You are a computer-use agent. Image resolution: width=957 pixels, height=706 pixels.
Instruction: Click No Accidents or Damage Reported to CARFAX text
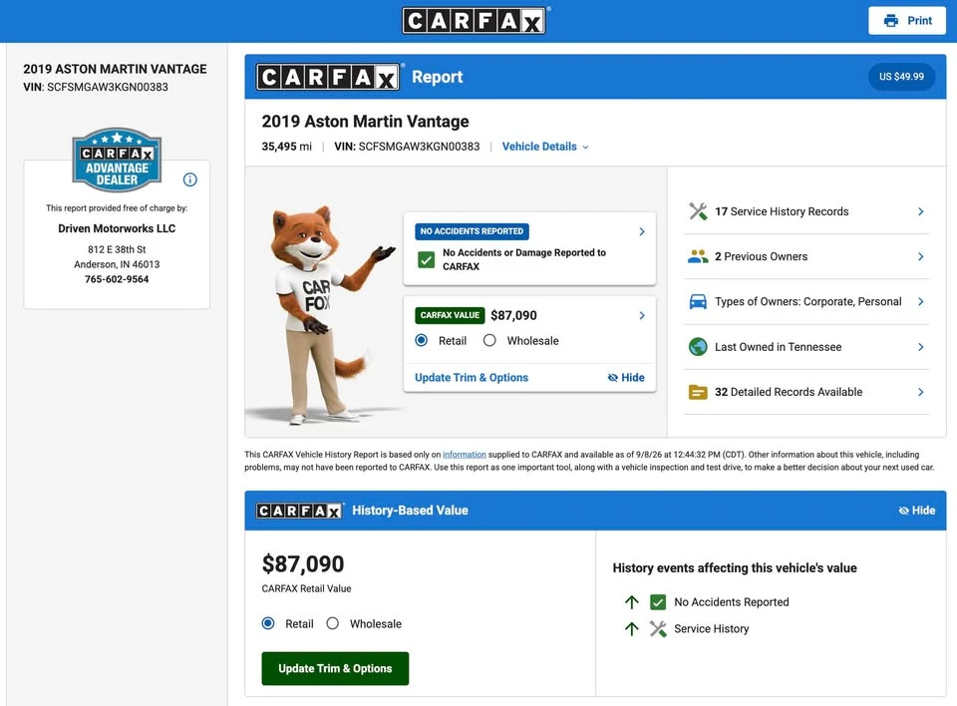tap(524, 259)
